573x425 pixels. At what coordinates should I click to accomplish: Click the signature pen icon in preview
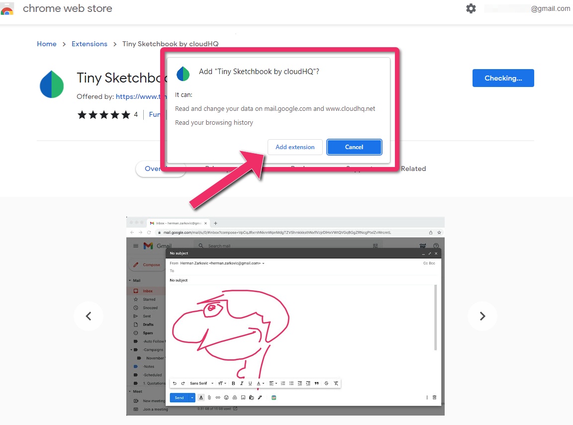(x=260, y=398)
